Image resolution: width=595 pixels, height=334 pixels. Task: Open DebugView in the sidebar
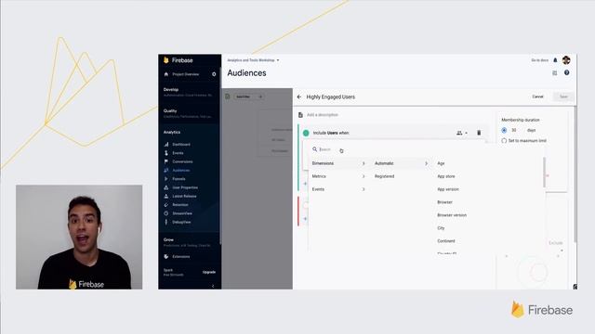[181, 222]
